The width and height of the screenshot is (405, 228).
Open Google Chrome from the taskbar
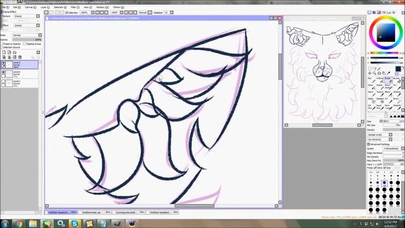tap(18, 224)
